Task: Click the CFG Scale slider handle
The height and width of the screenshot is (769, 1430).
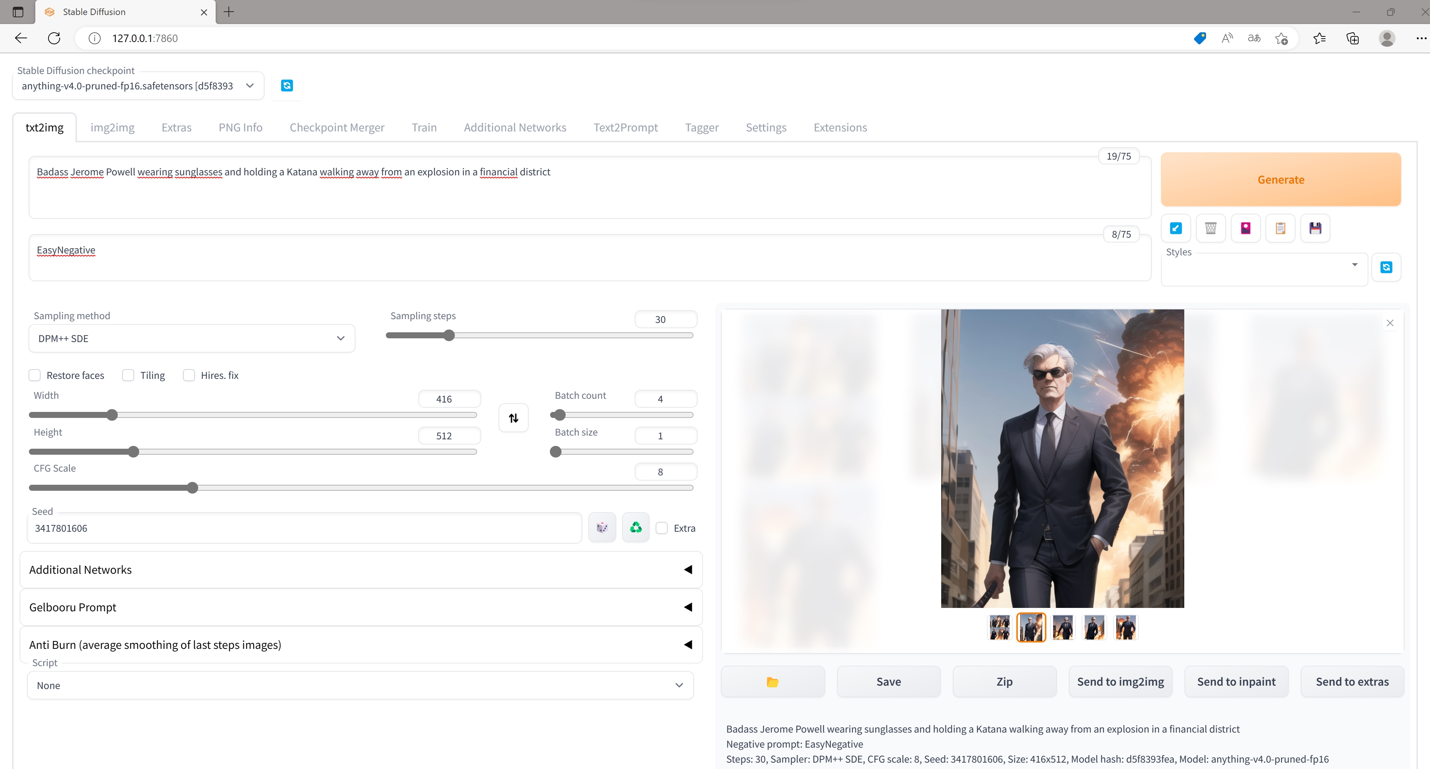Action: [193, 488]
